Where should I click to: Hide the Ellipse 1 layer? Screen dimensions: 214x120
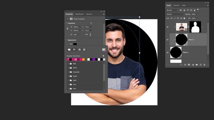[x=168, y=53]
